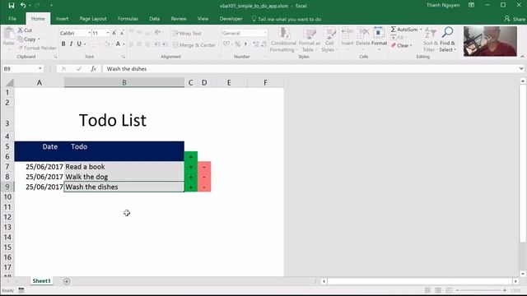Open Cell Styles gallery

[329, 39]
